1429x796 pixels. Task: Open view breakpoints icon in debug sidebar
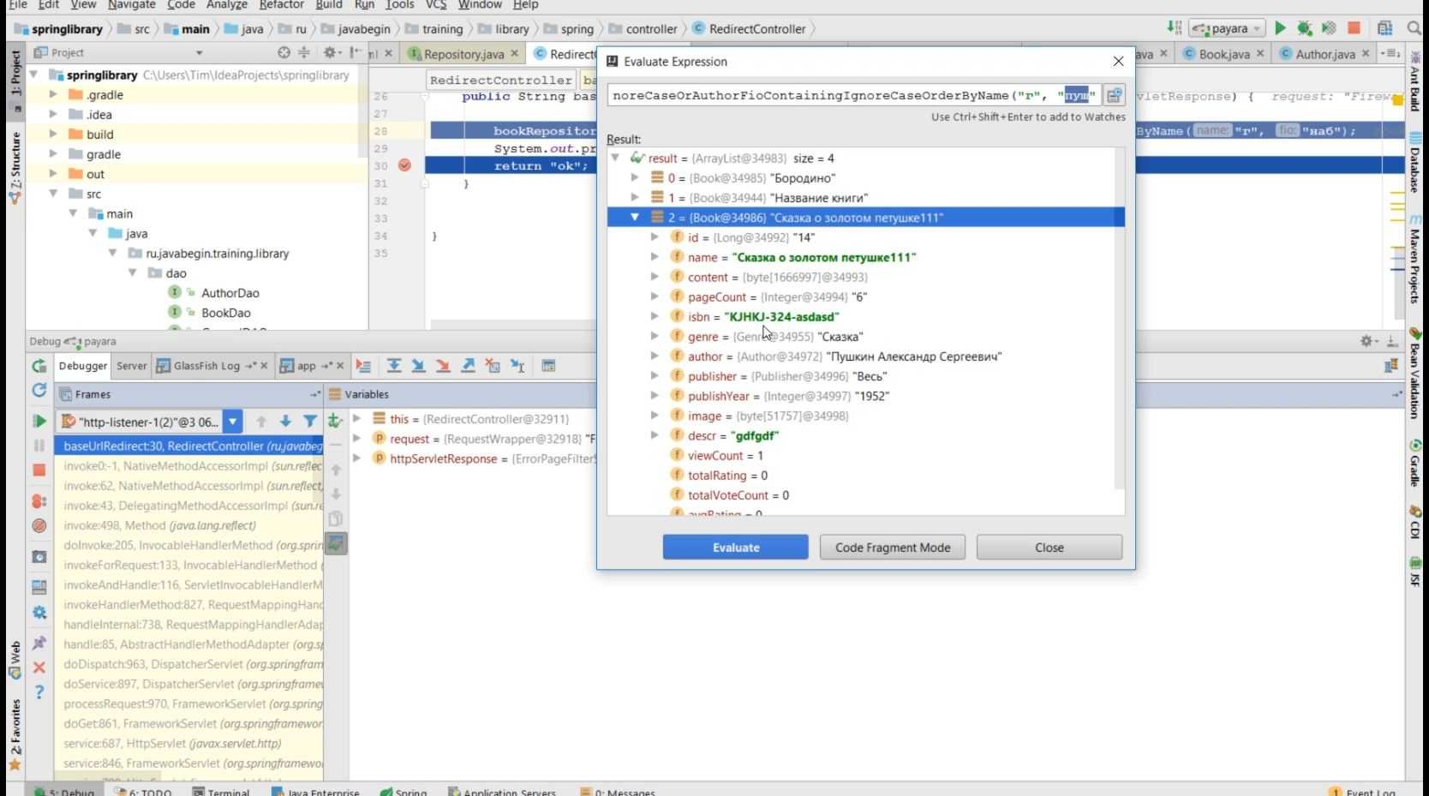(x=39, y=500)
